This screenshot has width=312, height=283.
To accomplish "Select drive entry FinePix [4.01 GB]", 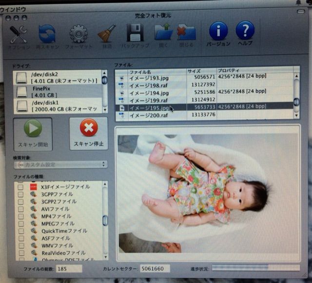I will coord(58,92).
